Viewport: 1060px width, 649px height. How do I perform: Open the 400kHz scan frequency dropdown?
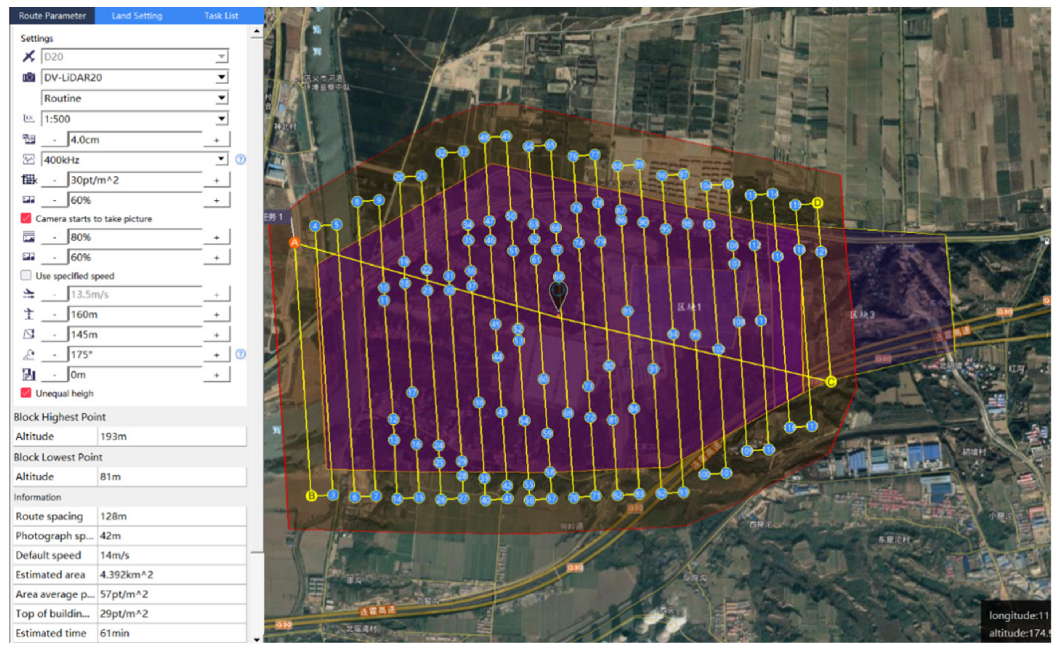[x=221, y=159]
